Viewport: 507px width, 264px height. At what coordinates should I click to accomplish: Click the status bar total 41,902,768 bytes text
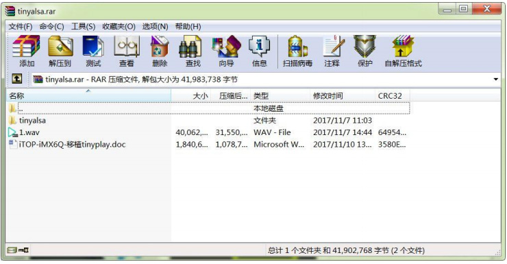tap(346, 250)
